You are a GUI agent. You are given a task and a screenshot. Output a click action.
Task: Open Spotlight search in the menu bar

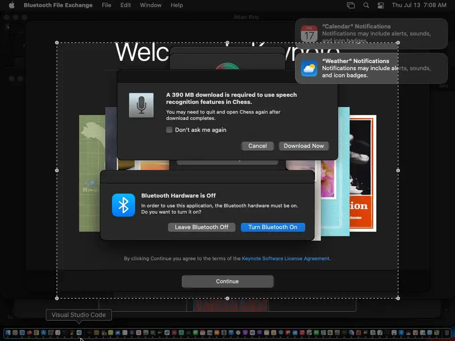(366, 5)
